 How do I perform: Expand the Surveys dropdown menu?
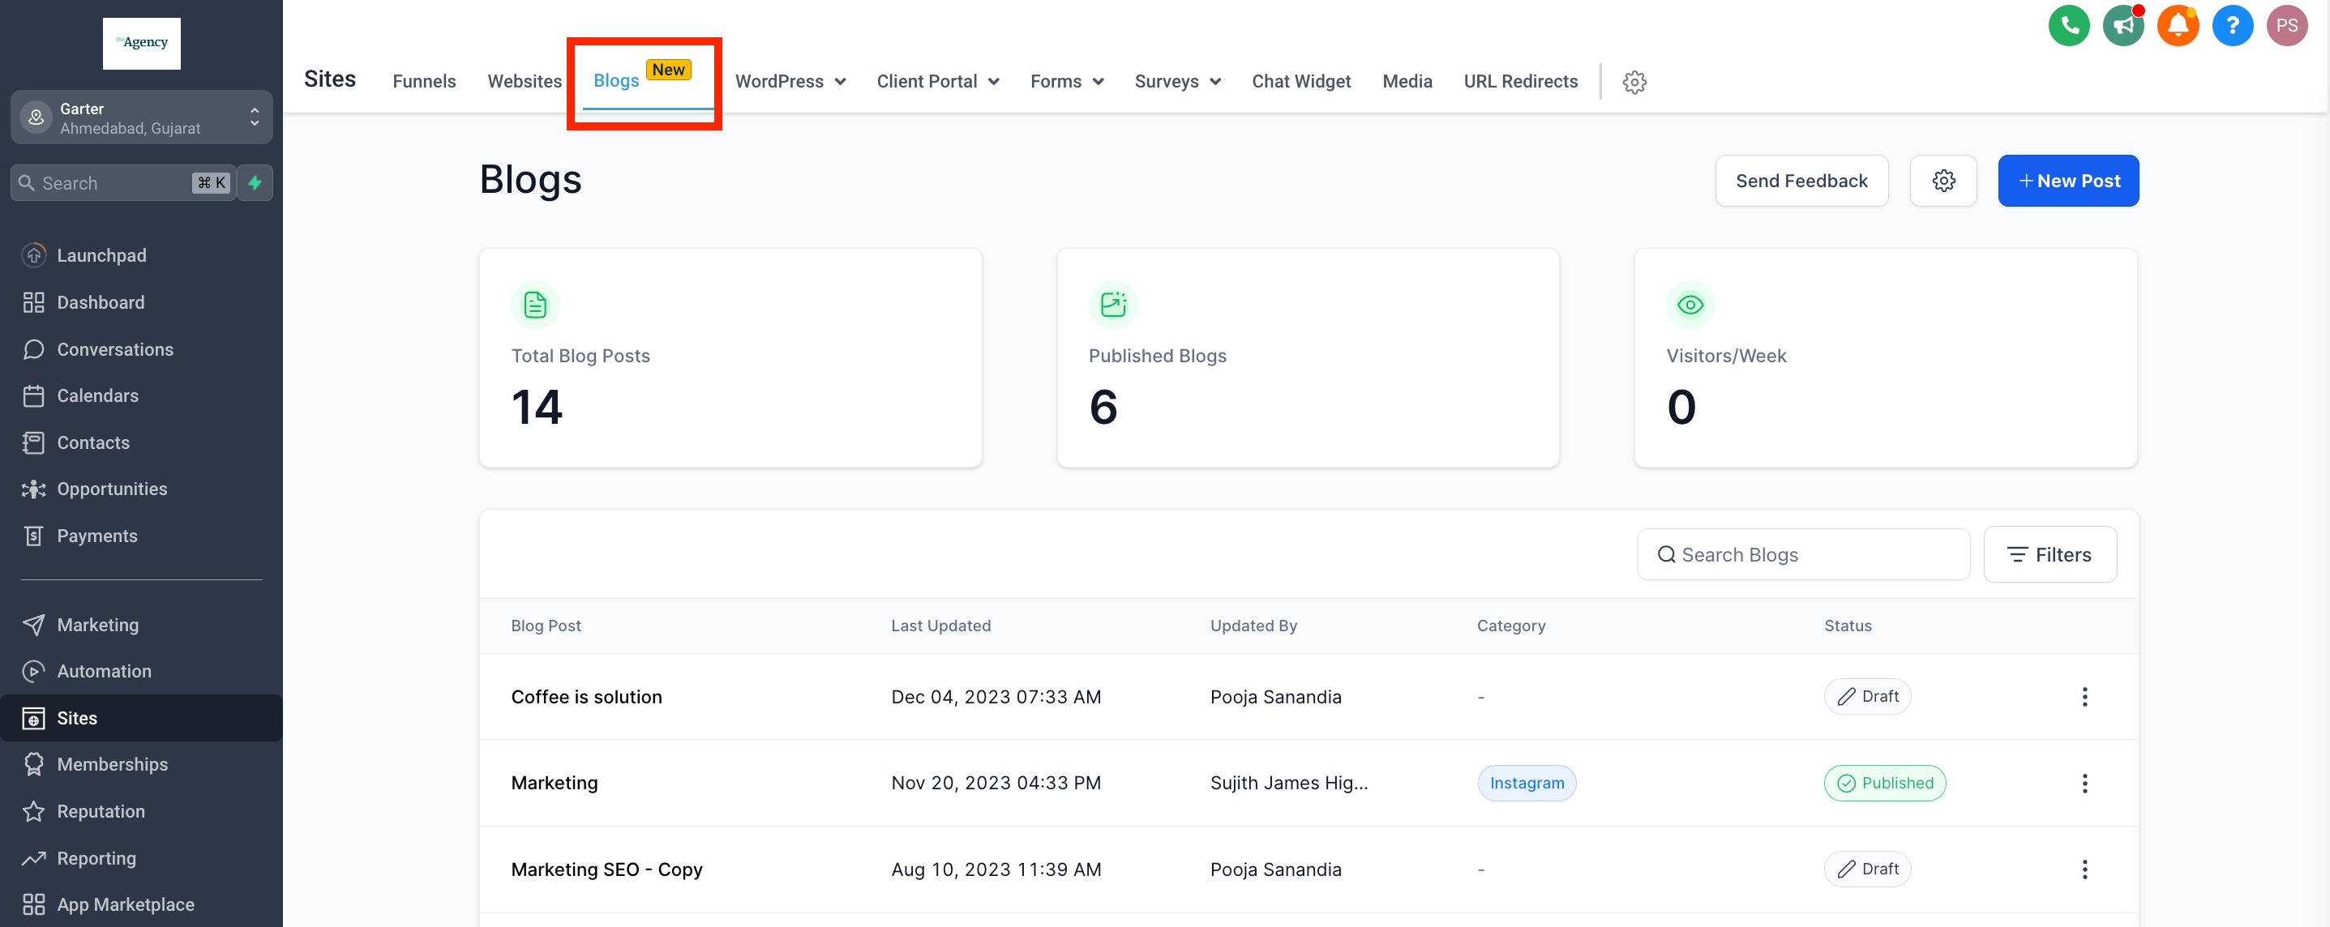click(x=1177, y=81)
